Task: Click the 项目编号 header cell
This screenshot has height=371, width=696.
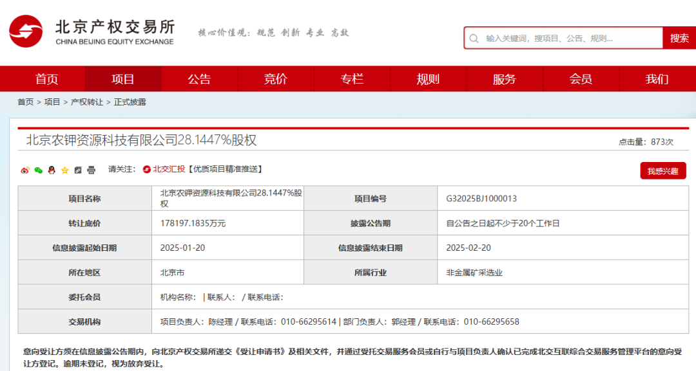Action: tap(371, 199)
